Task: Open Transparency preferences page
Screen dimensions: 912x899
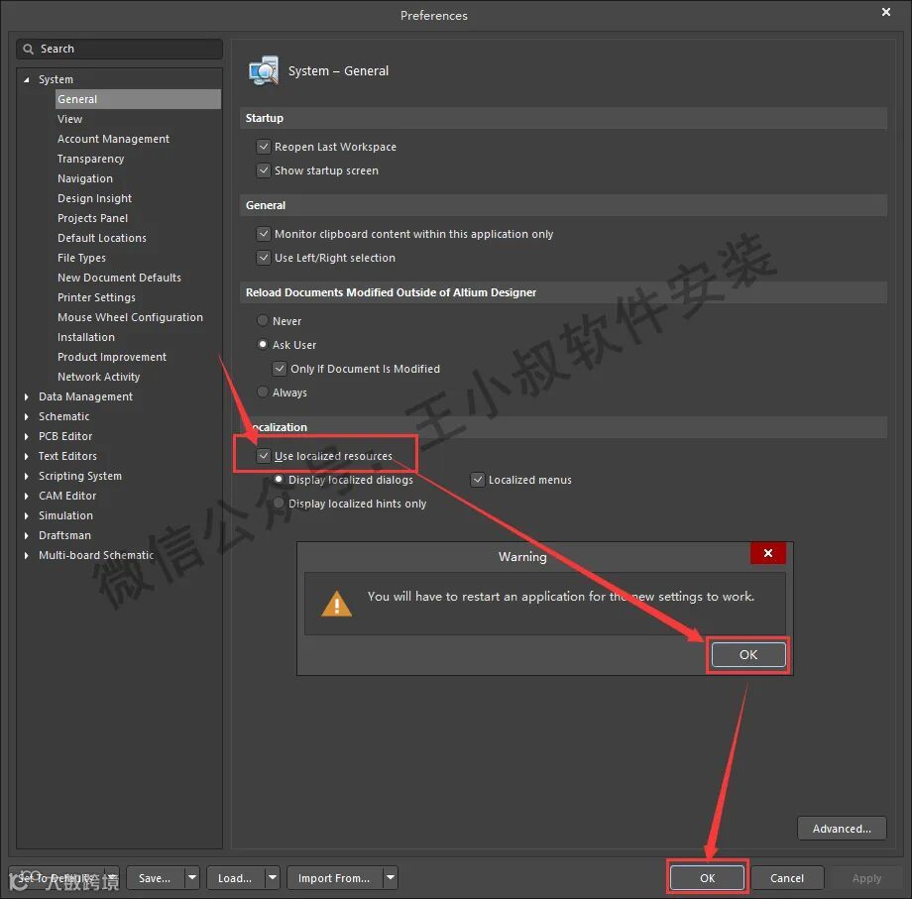Action: [x=91, y=159]
